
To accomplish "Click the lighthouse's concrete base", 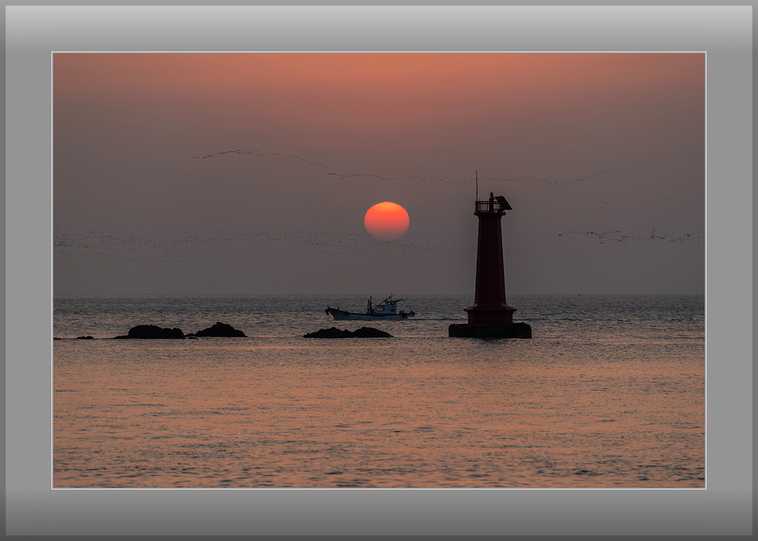I will 490,331.
